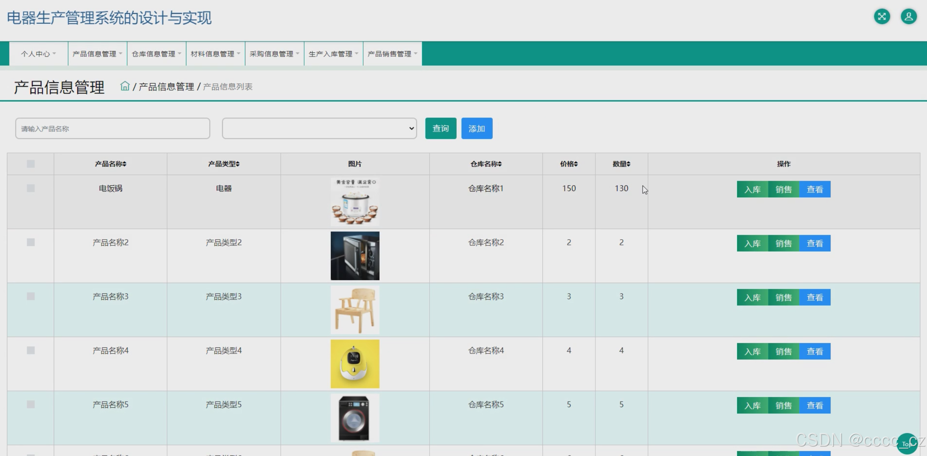This screenshot has height=456, width=927.
Task: Click the 请输入产品名称 input field
Action: pyautogui.click(x=112, y=129)
